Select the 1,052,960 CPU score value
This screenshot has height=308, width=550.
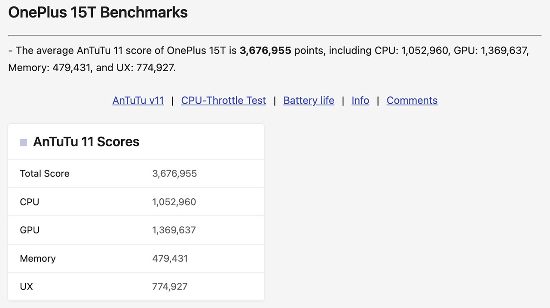coord(174,202)
